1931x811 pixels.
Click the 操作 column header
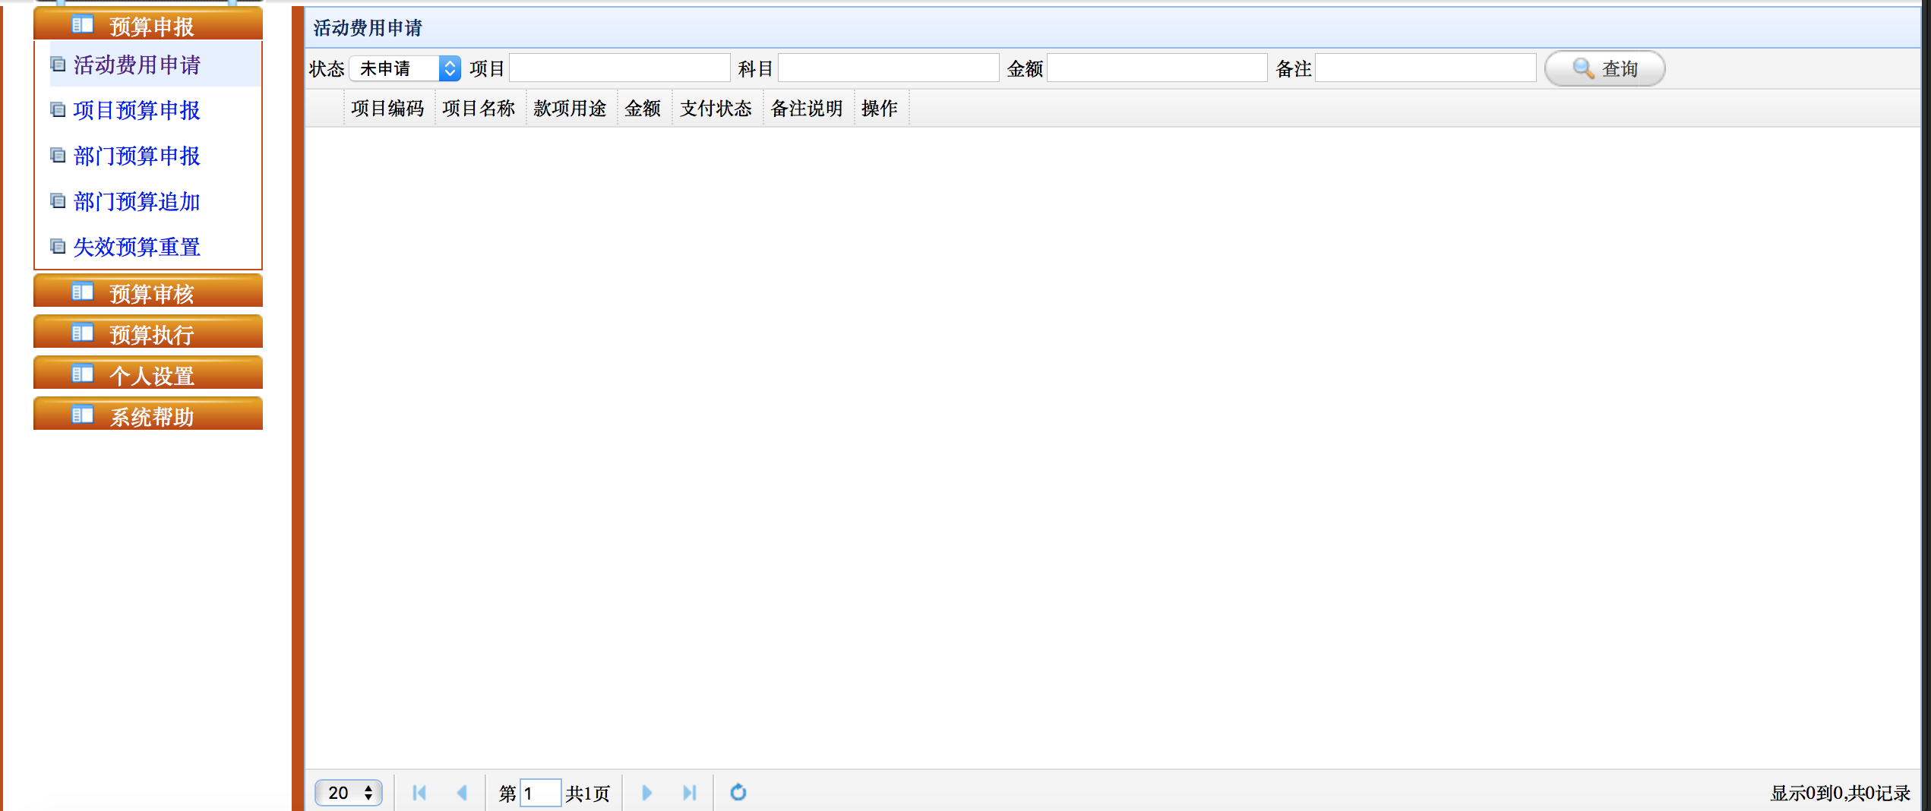click(x=880, y=109)
